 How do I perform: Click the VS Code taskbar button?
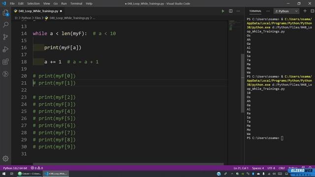pos(56,174)
